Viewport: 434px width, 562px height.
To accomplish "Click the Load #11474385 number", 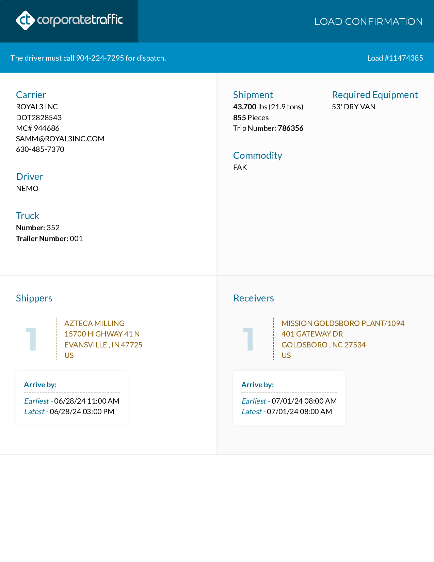I will coord(395,58).
